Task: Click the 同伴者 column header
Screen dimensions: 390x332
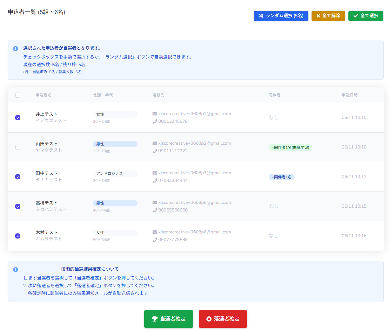Action: 274,95
